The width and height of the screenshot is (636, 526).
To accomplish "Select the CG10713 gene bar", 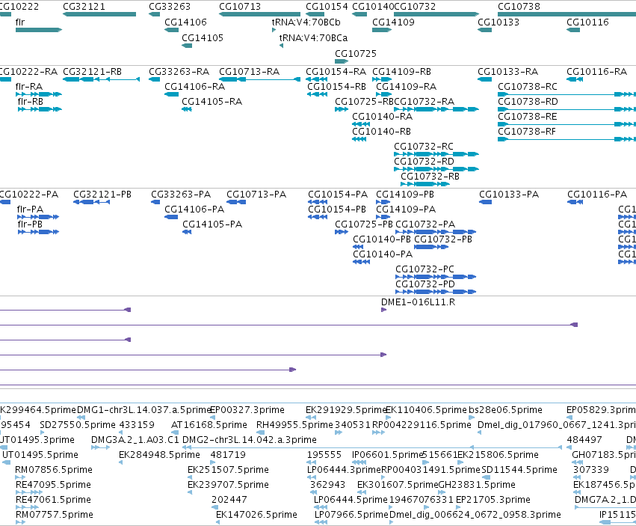I will (259, 14).
